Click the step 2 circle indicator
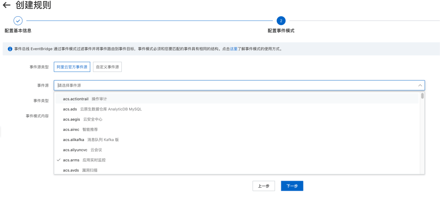Image resolution: width=440 pixels, height=198 pixels. coord(281,21)
